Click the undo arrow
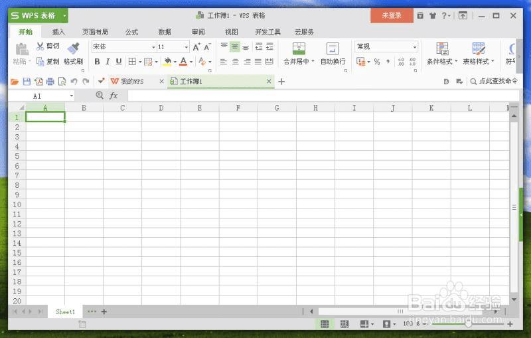The height and width of the screenshot is (338, 531). 74,82
